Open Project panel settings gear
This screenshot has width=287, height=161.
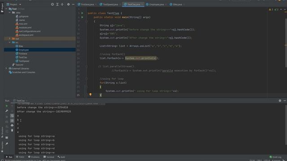click(x=68, y=4)
